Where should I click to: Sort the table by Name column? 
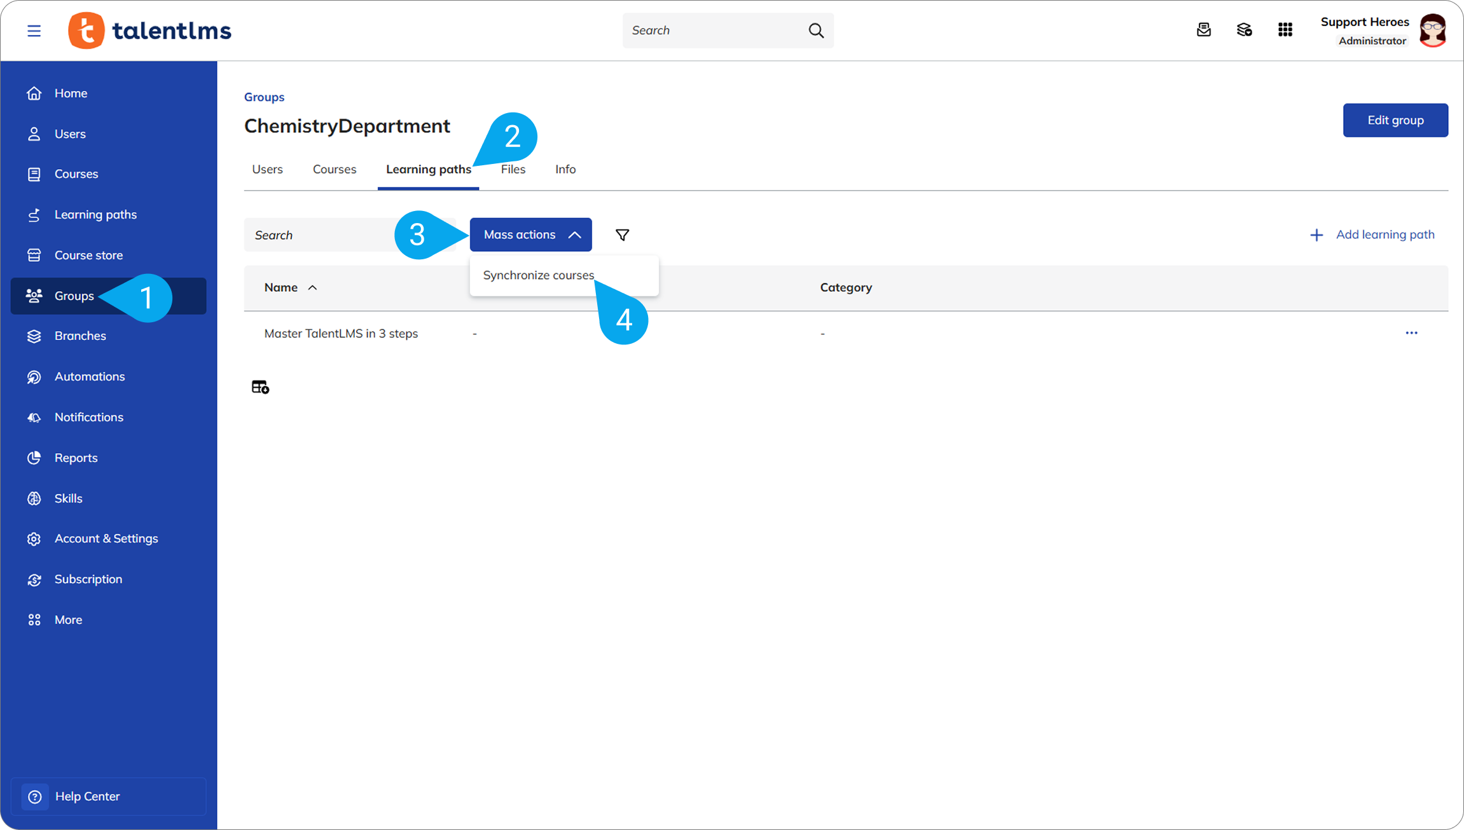coord(291,288)
